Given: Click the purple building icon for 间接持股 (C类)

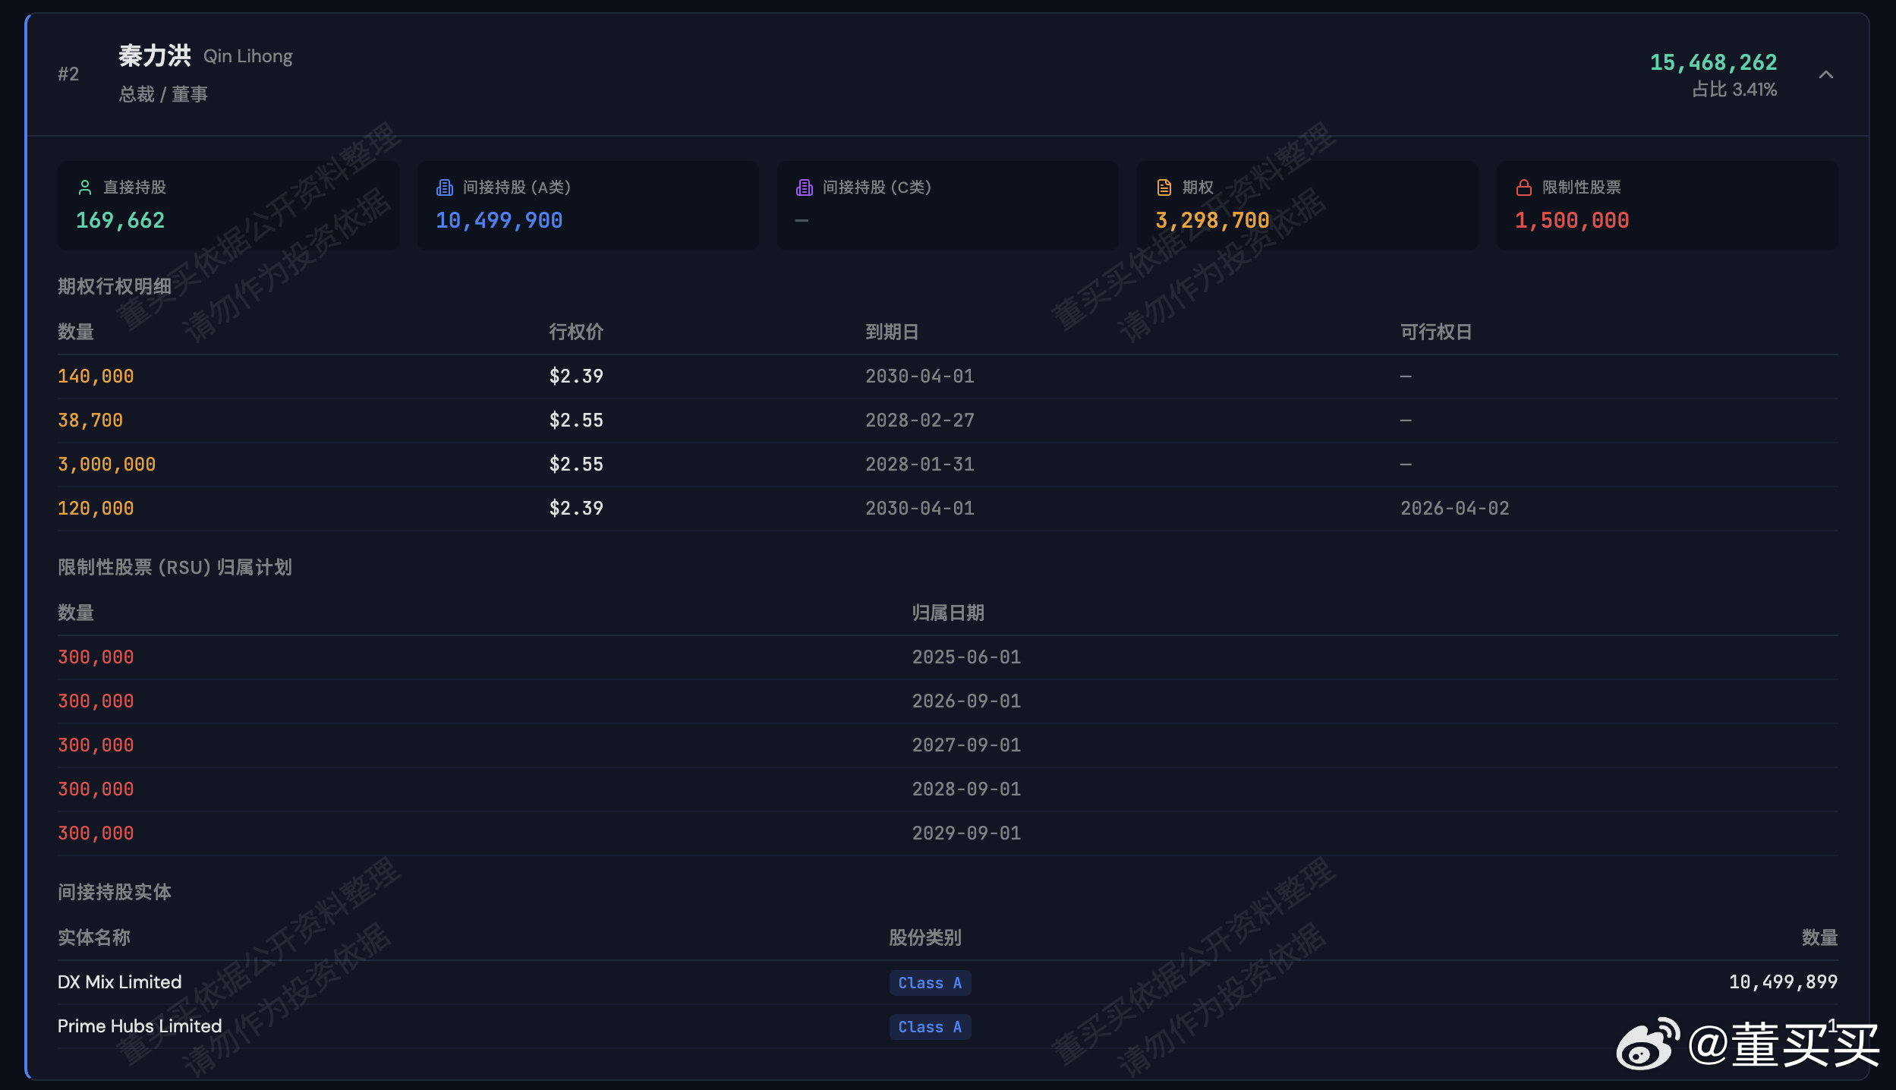Looking at the screenshot, I should click(805, 187).
